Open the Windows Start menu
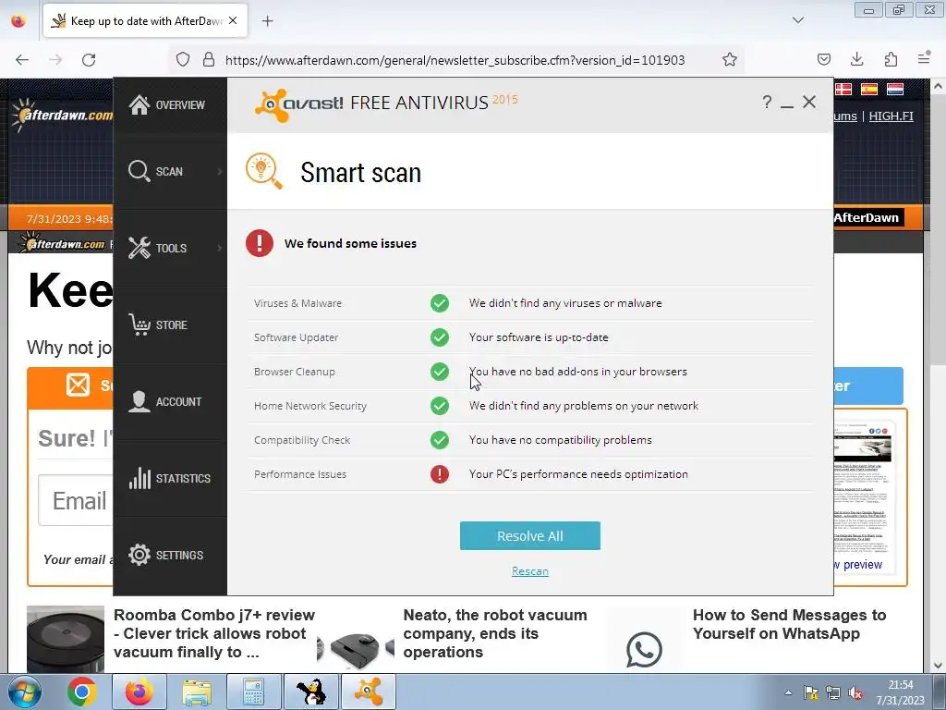The height and width of the screenshot is (710, 946). coord(24,692)
